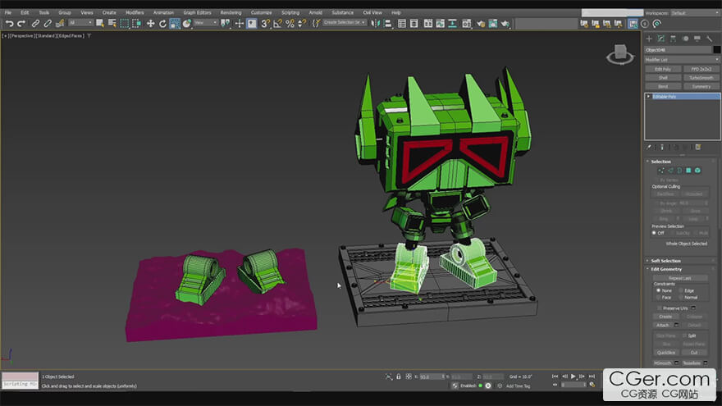Open the Create Selection Set dropdown
The image size is (722, 406).
coord(345,23)
